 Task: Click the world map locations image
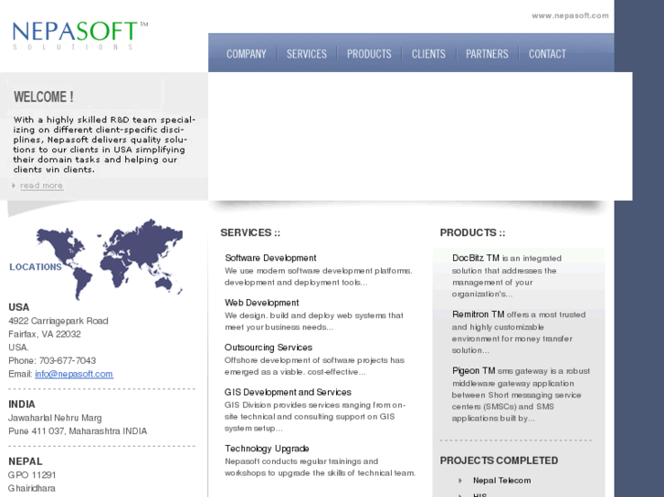(110, 259)
